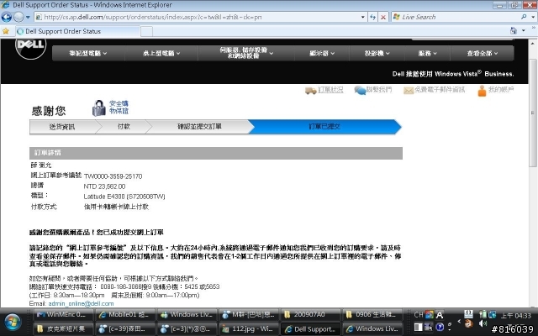Open the 皮克斯短片集 folder taskbar button
The width and height of the screenshot is (538, 336).
[x=63, y=328]
